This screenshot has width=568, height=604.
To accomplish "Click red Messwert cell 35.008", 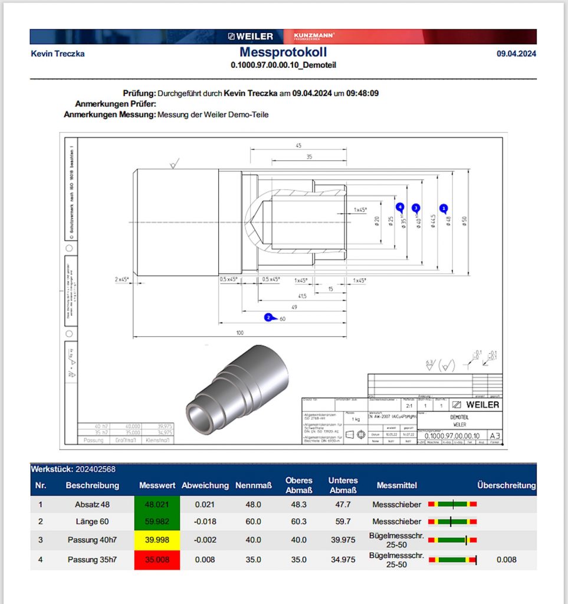I will pos(157,560).
